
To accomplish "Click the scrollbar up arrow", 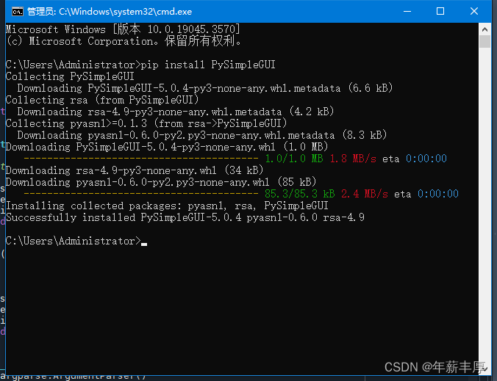I will [485, 29].
